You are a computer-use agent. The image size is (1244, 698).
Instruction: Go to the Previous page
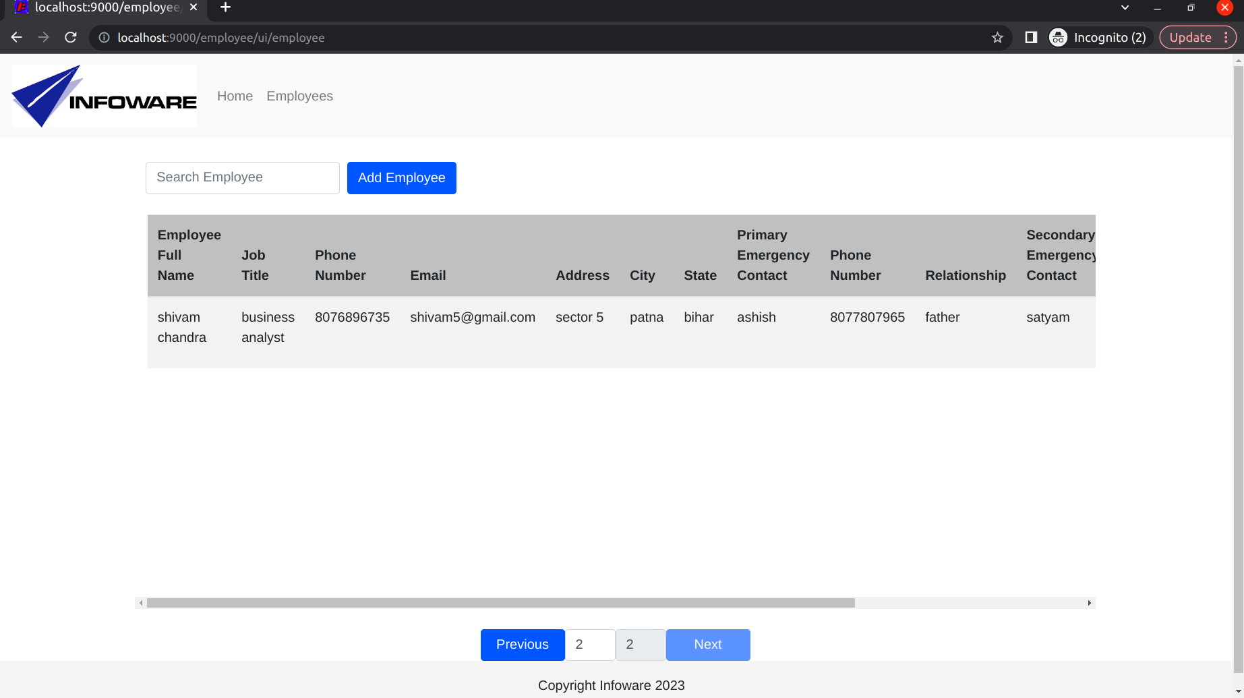tap(523, 644)
